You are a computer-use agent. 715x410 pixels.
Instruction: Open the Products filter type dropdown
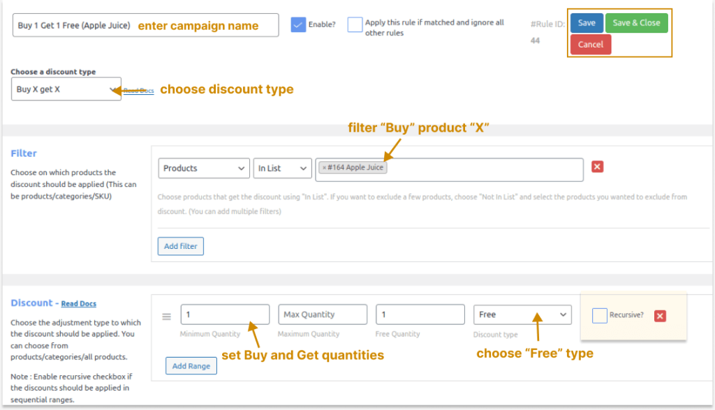coord(203,167)
